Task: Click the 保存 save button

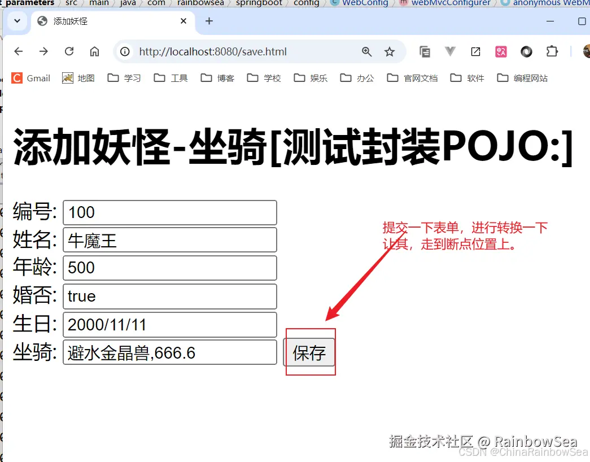Action: coord(309,351)
